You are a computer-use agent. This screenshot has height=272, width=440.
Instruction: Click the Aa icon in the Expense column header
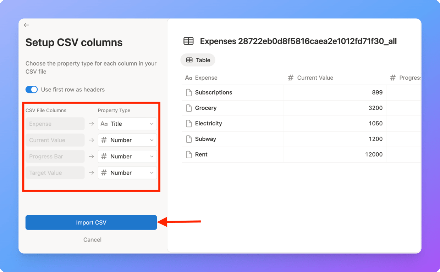[x=189, y=78]
